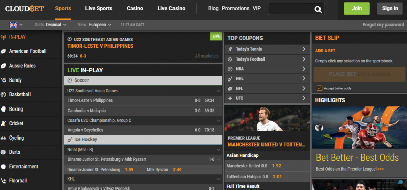Click the Bandy stick icon

point(3,80)
